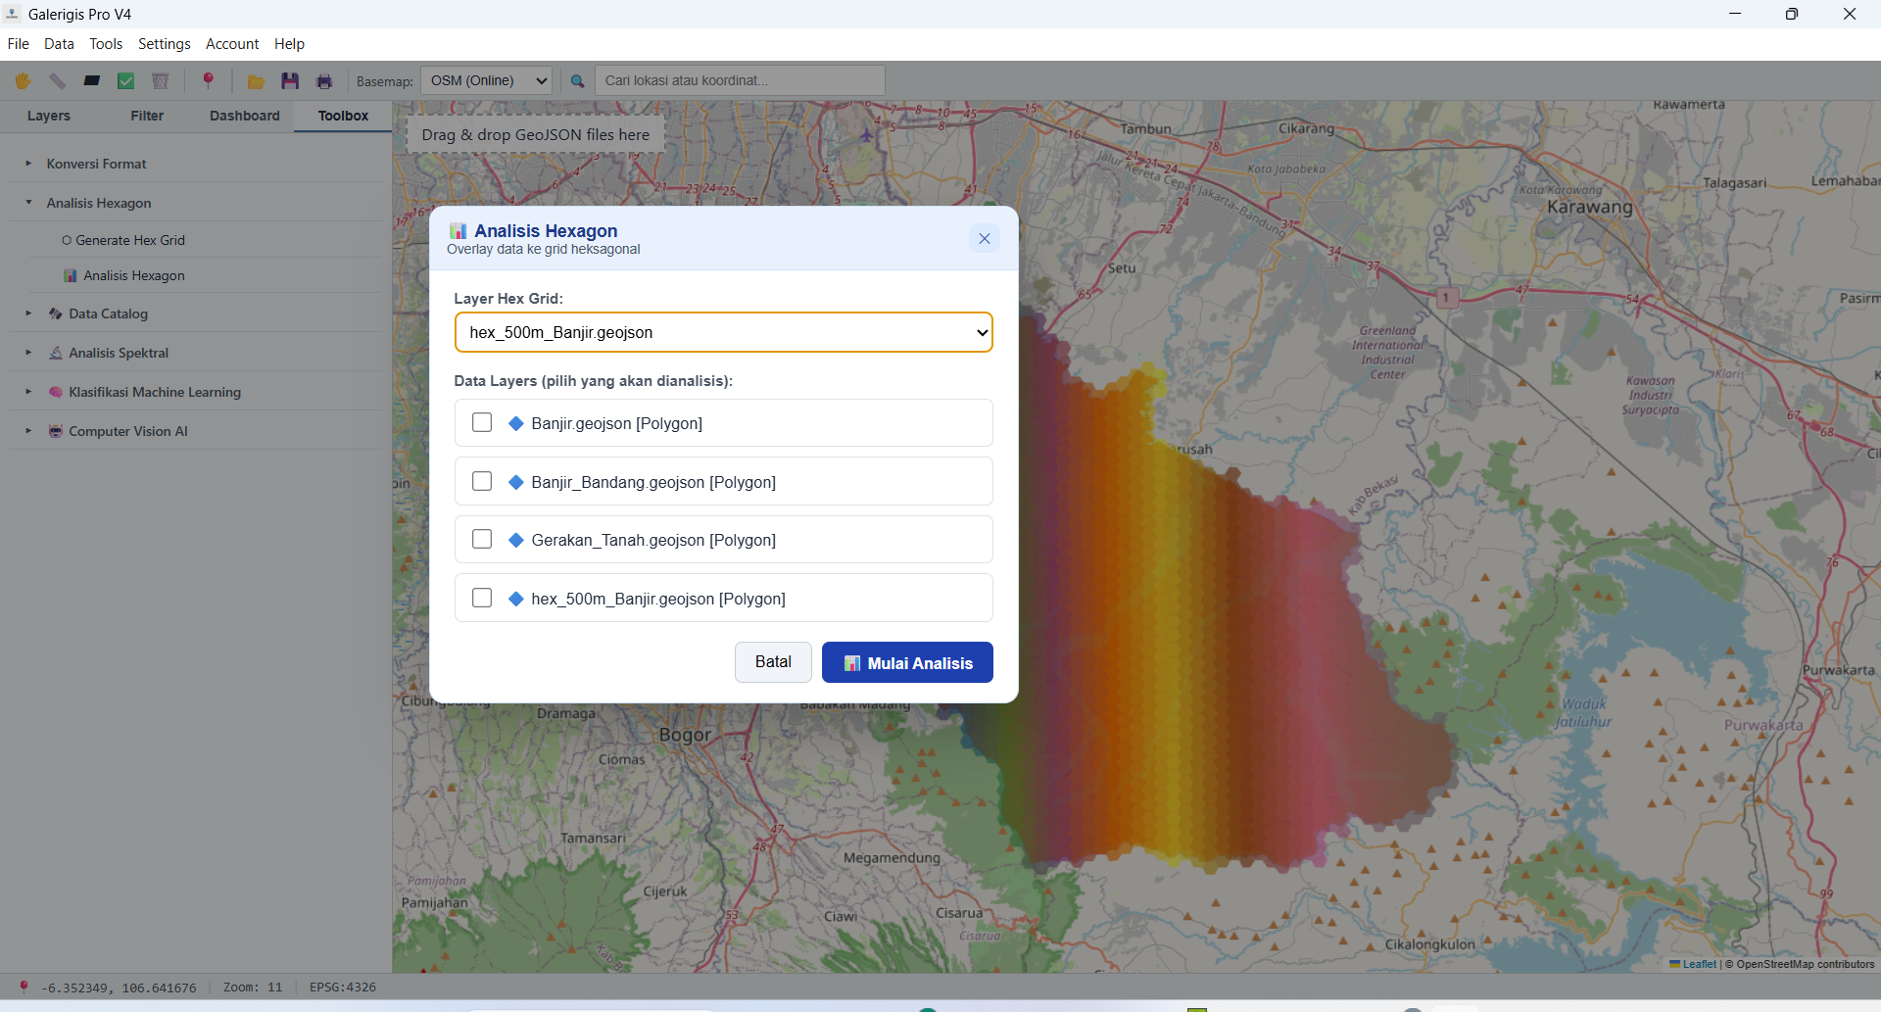The height and width of the screenshot is (1012, 1881).
Task: Open the Tools menu
Action: 106,44
